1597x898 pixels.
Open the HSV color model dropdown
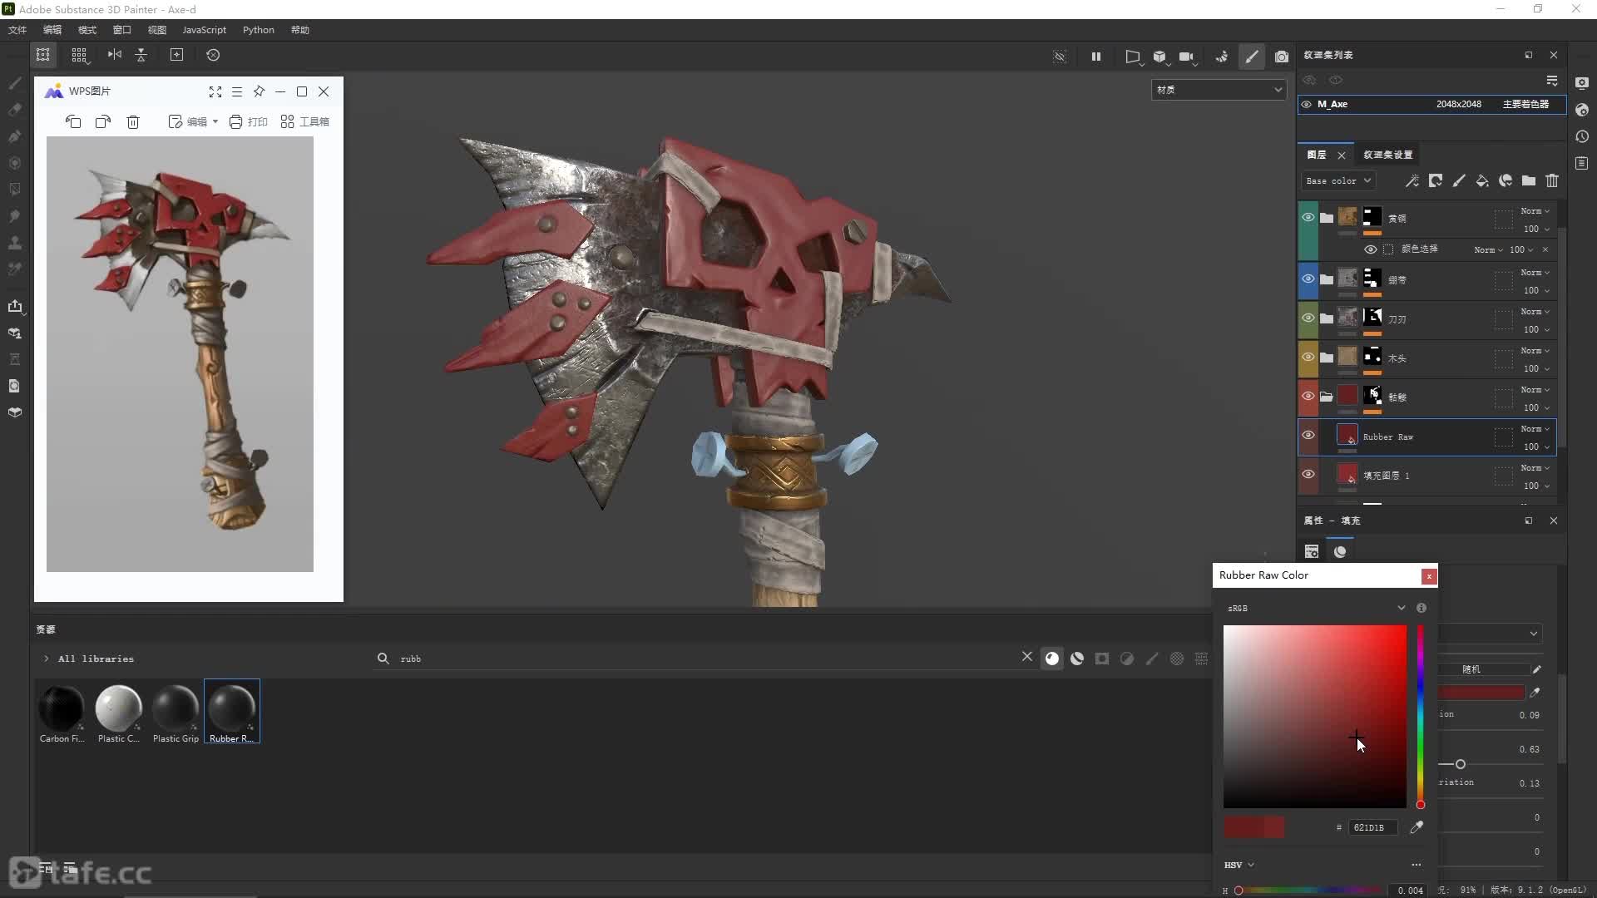click(1239, 865)
